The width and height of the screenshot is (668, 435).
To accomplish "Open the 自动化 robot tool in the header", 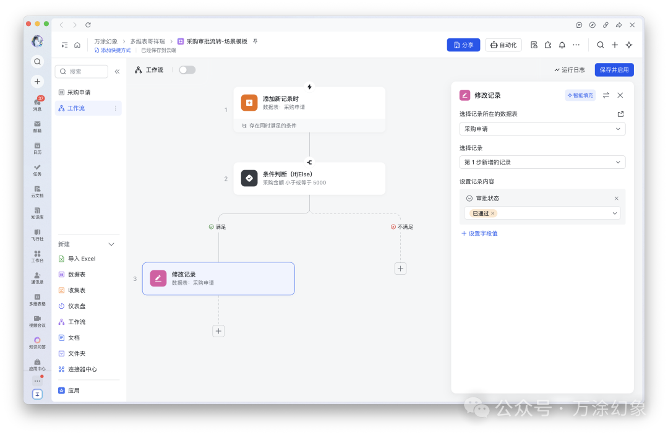I will click(x=503, y=45).
